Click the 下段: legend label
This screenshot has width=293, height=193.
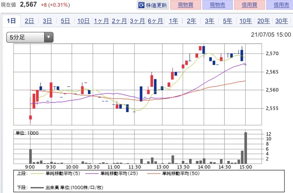pyautogui.click(x=22, y=188)
